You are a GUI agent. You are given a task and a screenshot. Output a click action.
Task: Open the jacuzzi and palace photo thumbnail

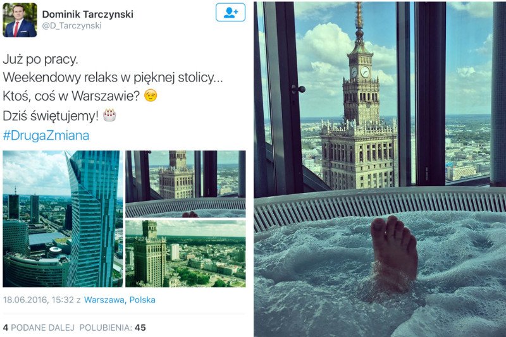point(185,184)
